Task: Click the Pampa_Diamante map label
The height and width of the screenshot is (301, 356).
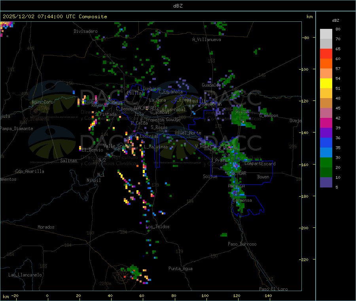Action: pyautogui.click(x=16, y=129)
